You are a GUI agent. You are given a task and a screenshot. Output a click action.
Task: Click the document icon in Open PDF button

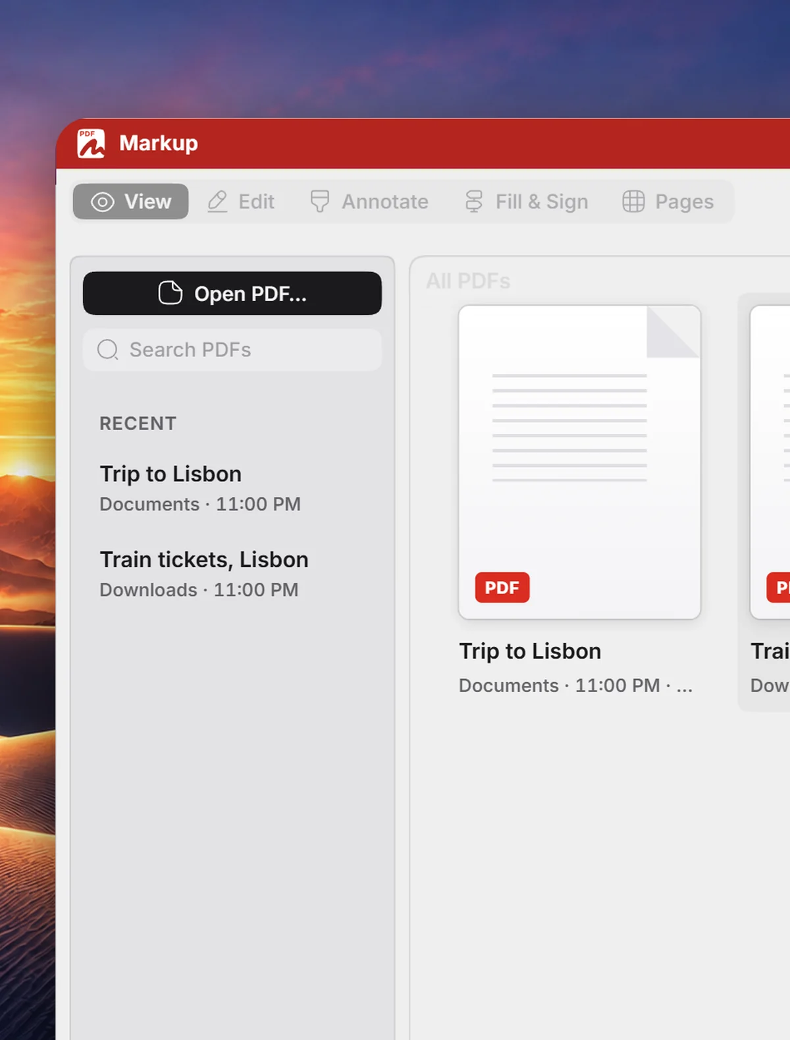tap(171, 292)
